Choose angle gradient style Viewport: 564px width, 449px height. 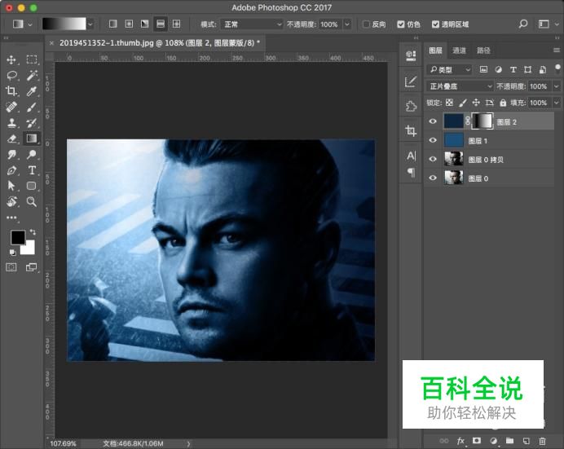pyautogui.click(x=144, y=24)
